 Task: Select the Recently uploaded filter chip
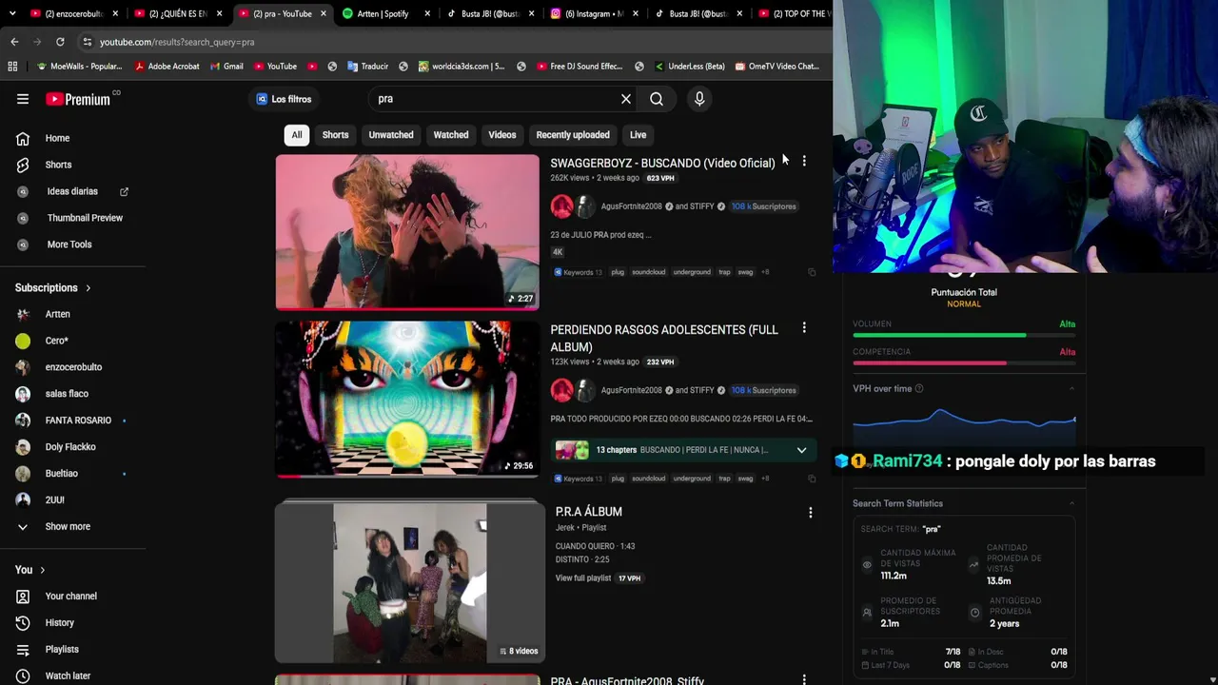pos(573,135)
